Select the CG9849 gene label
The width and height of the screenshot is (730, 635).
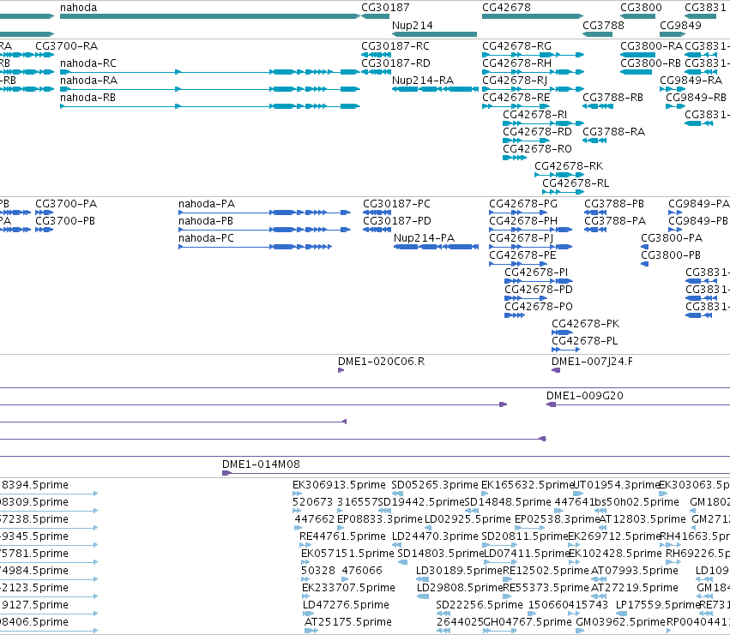pyautogui.click(x=680, y=25)
